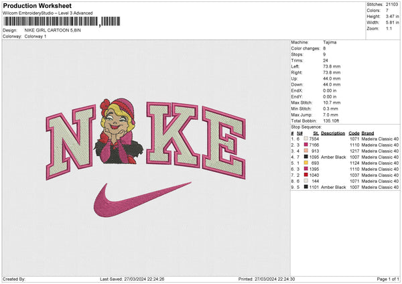Click the peach swatch for stop 3 (913)
402x284 pixels.
pyautogui.click(x=306, y=151)
